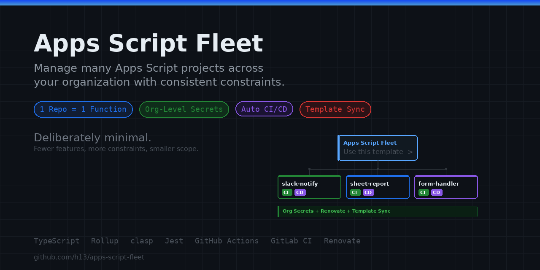Click the 'Renovate' text in the footer
Image resolution: width=540 pixels, height=270 pixels.
pos(342,240)
